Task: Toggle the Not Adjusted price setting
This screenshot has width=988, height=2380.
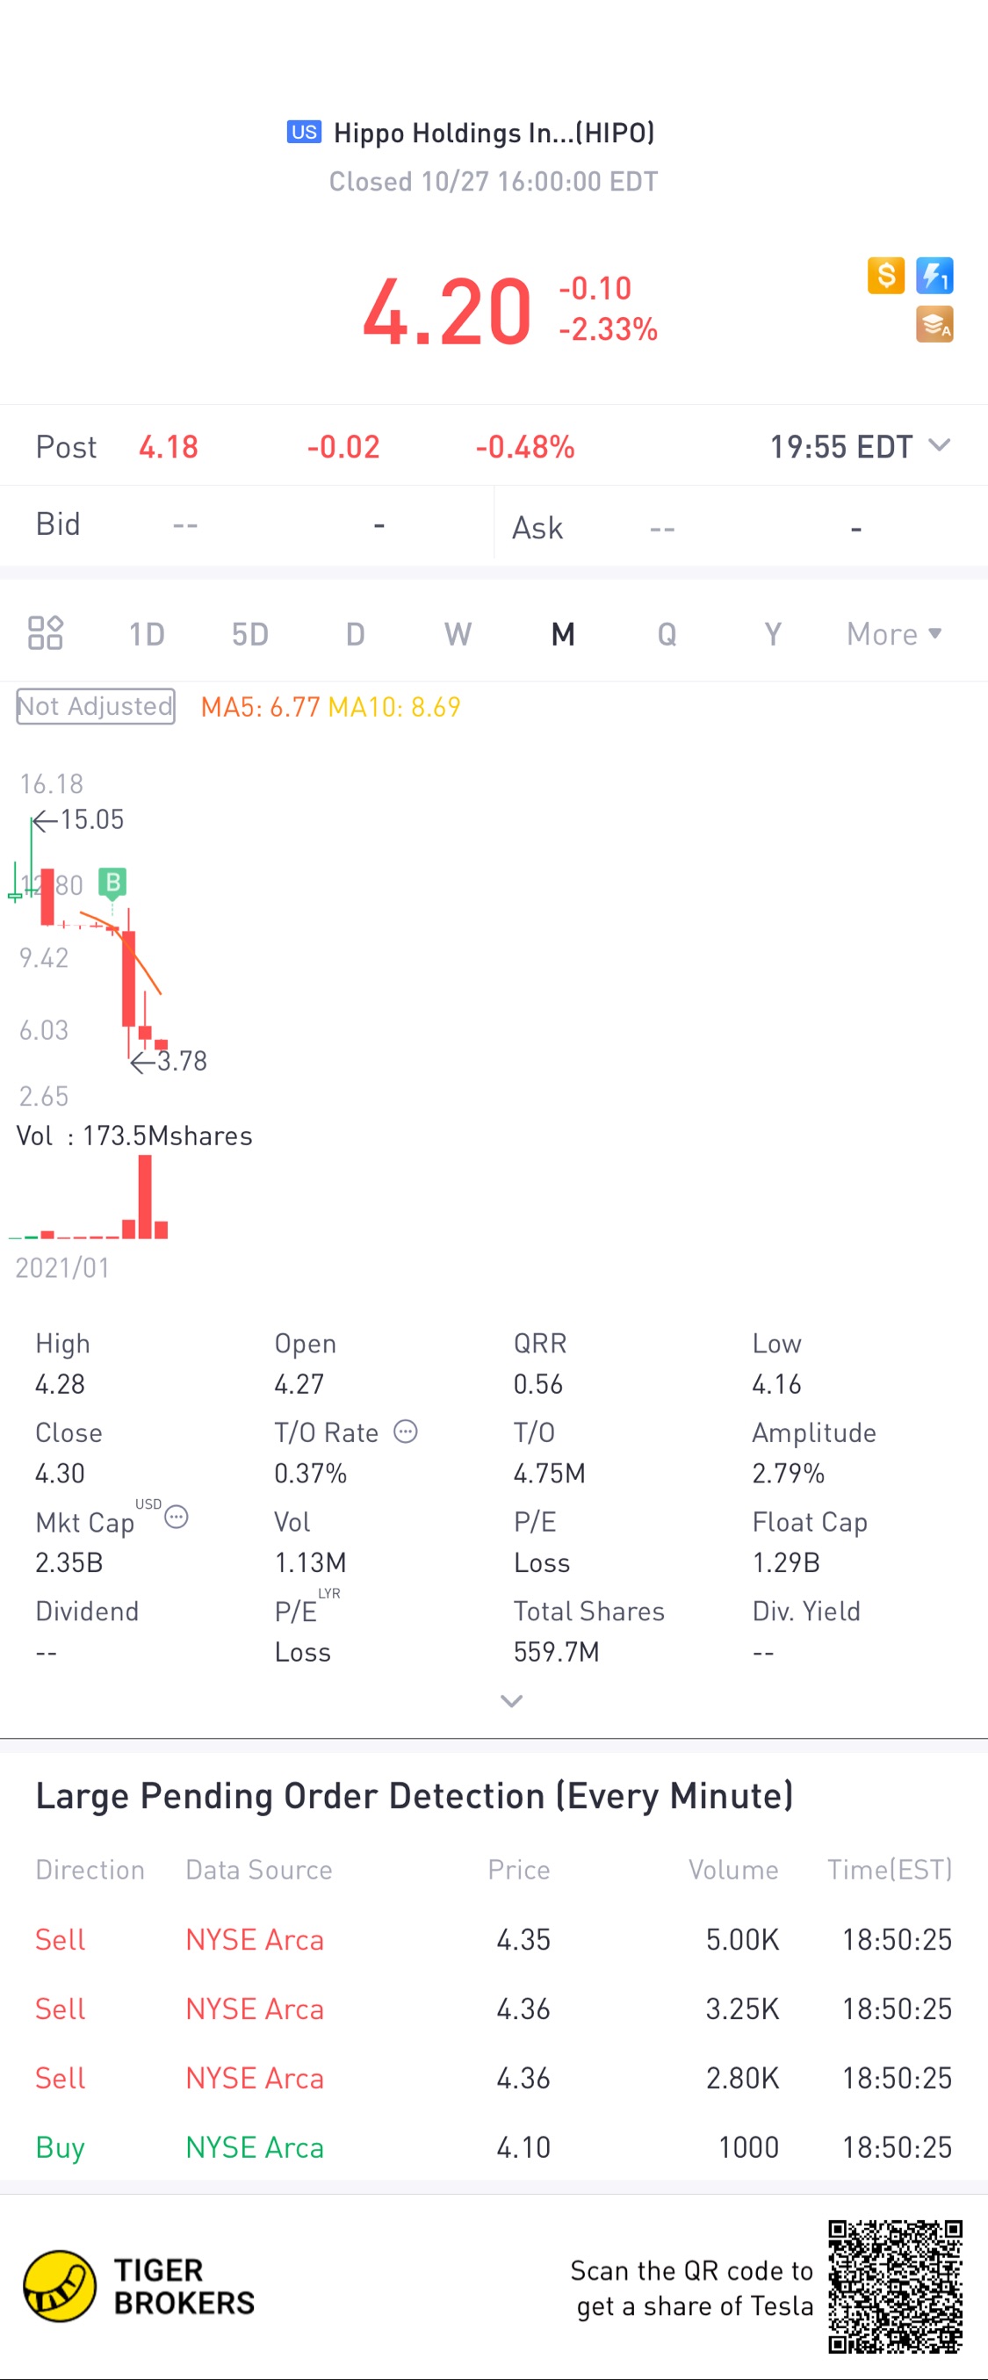Action: tap(95, 706)
